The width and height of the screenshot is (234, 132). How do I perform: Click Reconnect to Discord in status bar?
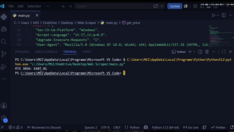pos(44,128)
